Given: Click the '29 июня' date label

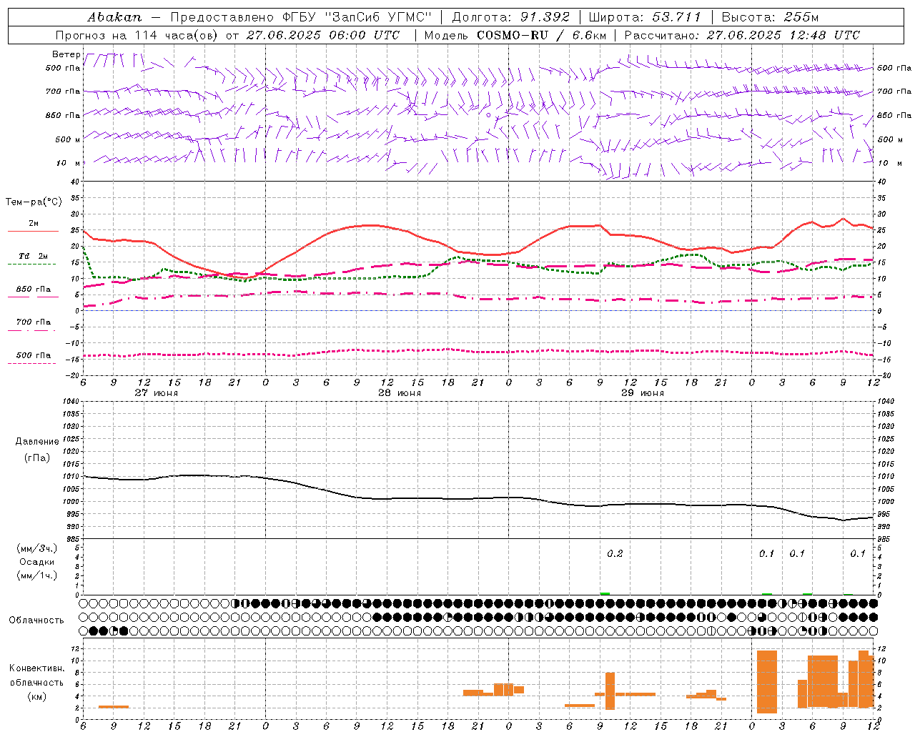Looking at the screenshot, I should 643,393.
